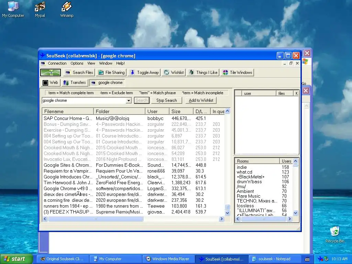This screenshot has width=352, height=264.
Task: Click Stop Search button
Action: pos(167,100)
